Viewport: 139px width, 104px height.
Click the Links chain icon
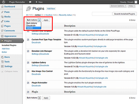[2, 21]
